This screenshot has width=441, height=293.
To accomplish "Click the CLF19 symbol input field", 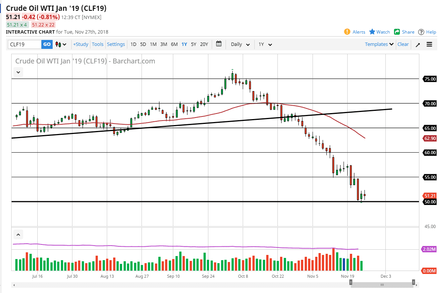I will click(x=24, y=44).
